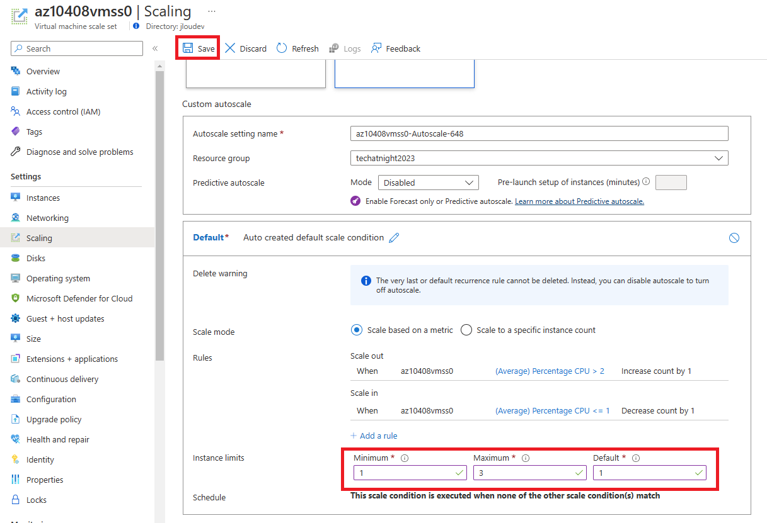
Task: Click the disable scale condition icon
Action: pyautogui.click(x=734, y=238)
